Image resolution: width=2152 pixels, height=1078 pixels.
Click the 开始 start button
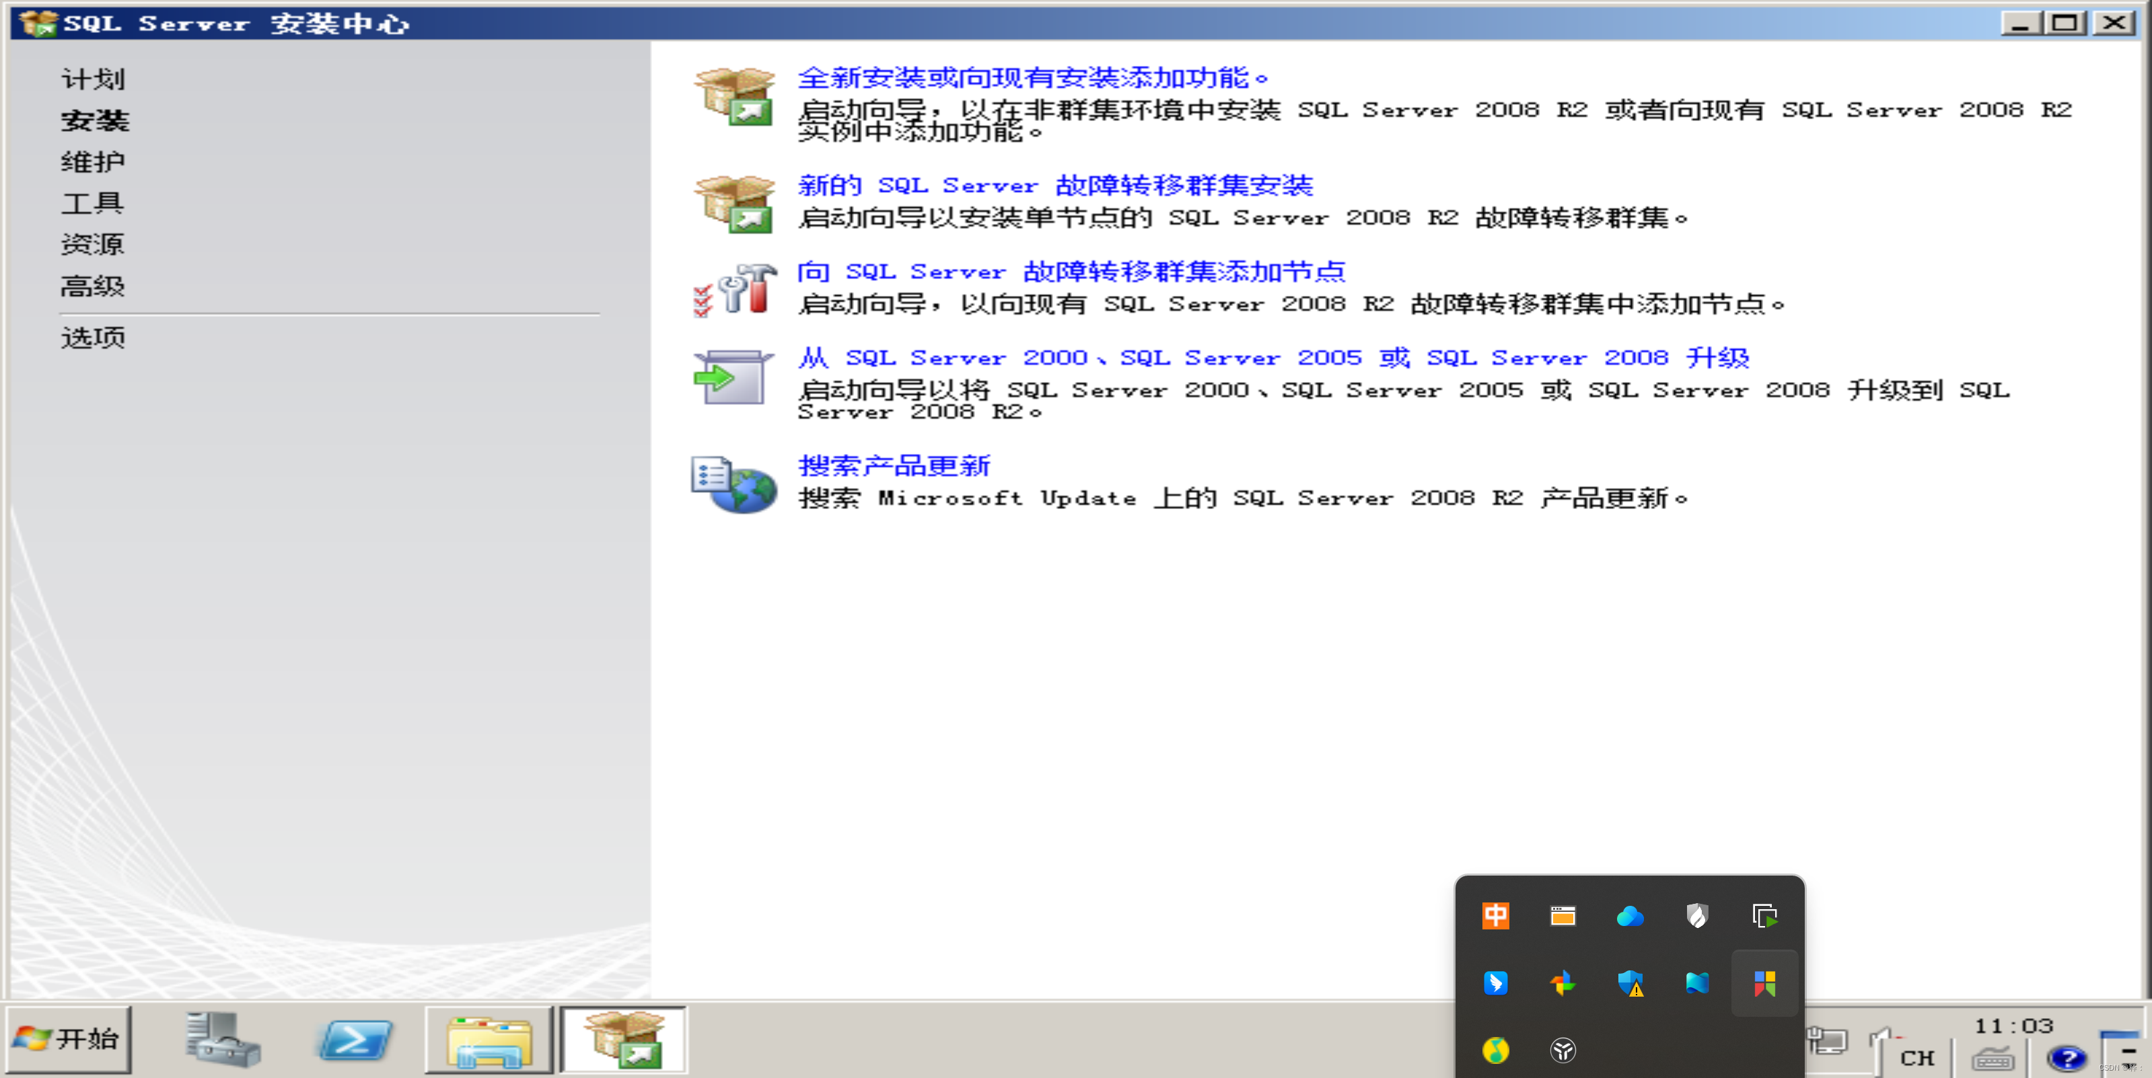pos(69,1039)
